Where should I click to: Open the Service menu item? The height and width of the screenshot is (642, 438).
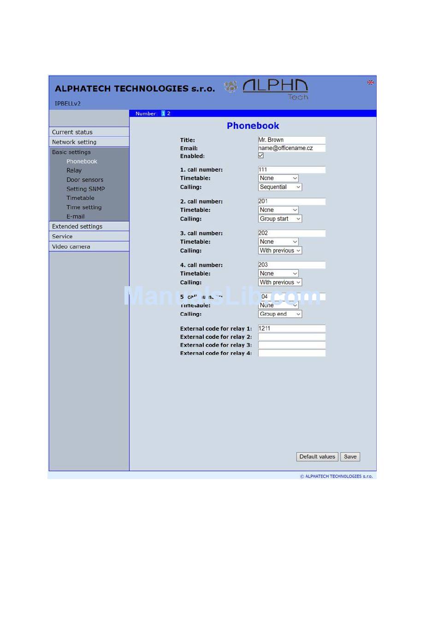(89, 236)
